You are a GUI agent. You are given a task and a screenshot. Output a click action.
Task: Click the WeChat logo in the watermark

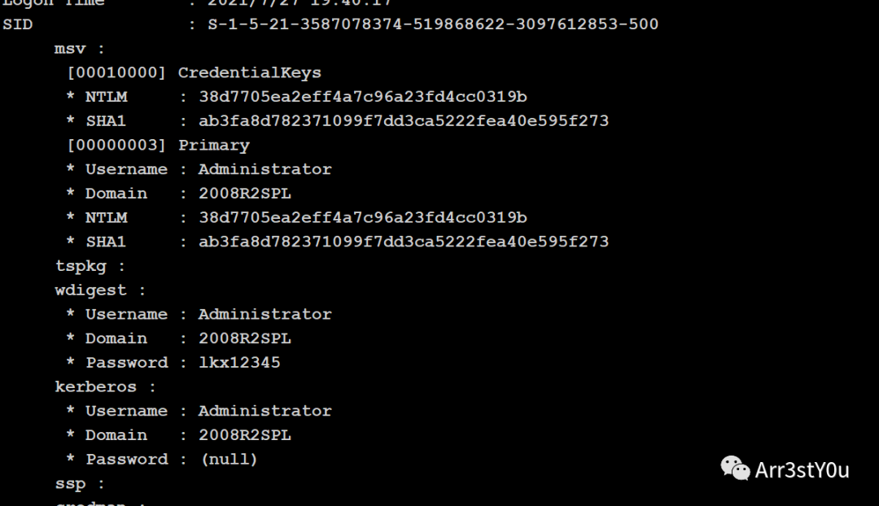tap(735, 469)
